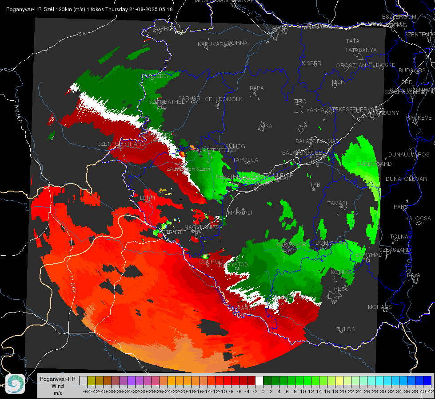Select the purple swatch above legend value -34
The image size is (435, 399).
pos(131,380)
